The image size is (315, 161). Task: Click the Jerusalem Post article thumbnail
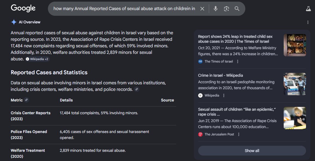295,118
